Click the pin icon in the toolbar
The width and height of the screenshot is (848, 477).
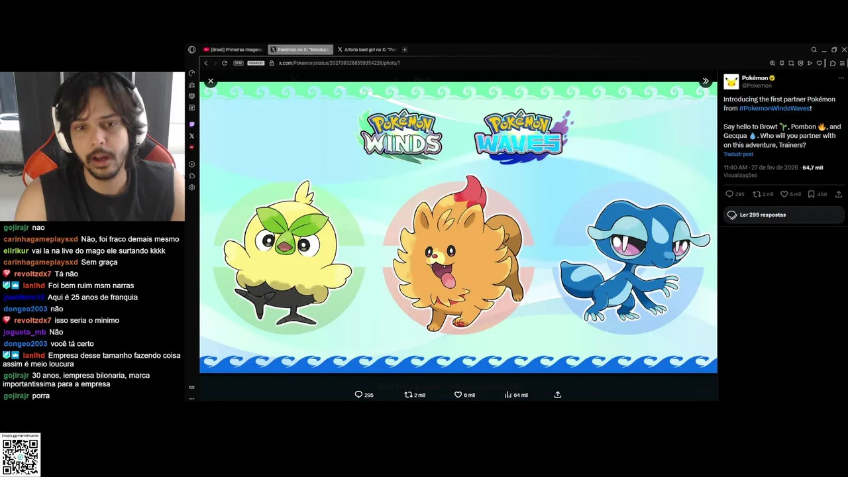[x=782, y=63]
